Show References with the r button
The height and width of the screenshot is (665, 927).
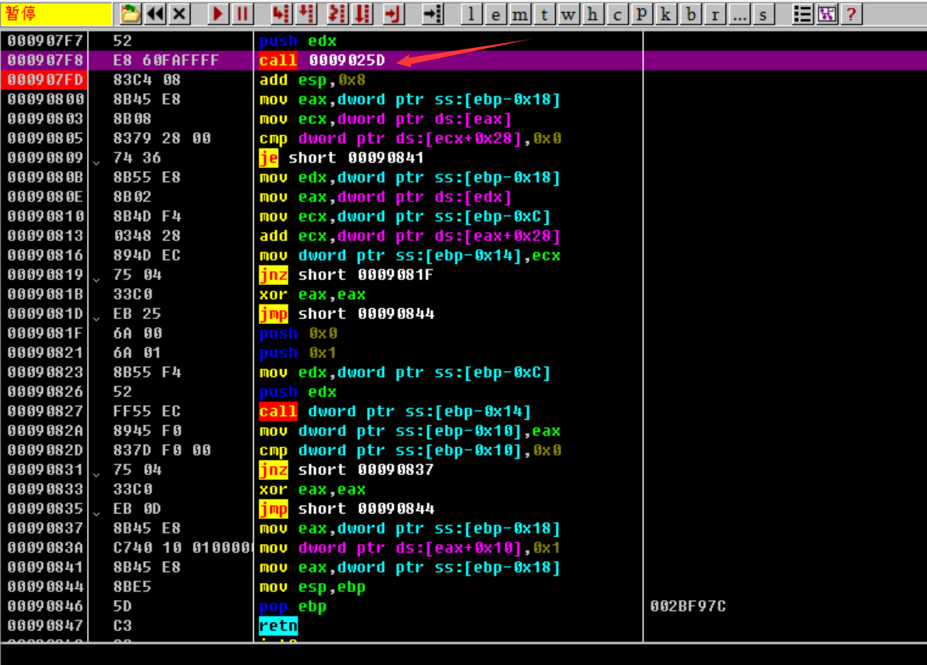[x=715, y=14]
